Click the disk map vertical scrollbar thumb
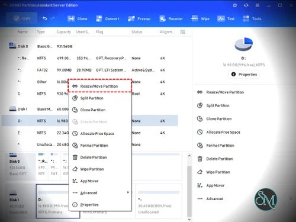The height and width of the screenshot is (222, 296). pos(189,191)
